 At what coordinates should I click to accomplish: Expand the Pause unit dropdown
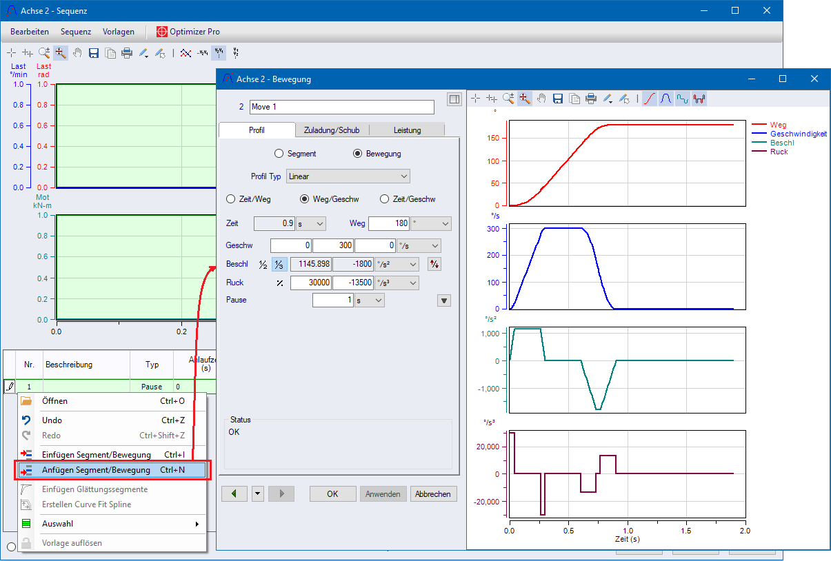tap(369, 300)
